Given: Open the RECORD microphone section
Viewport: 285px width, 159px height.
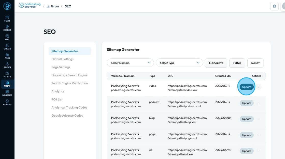Looking at the screenshot, I should pos(7,28).
